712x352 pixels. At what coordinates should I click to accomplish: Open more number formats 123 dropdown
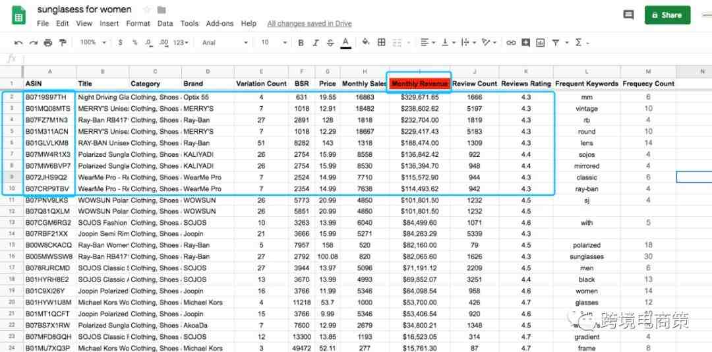[x=181, y=42]
